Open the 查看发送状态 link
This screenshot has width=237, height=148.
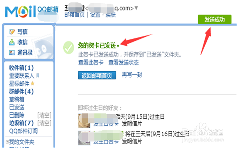point(124,62)
